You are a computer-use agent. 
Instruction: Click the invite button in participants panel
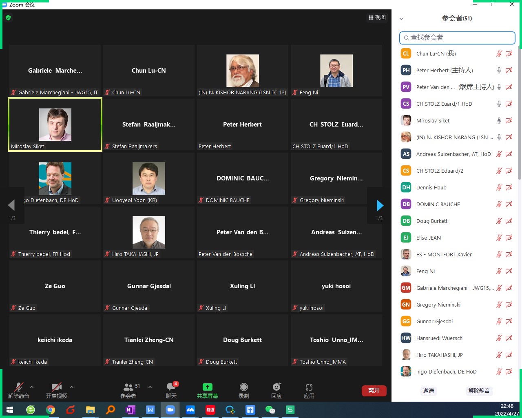click(429, 391)
